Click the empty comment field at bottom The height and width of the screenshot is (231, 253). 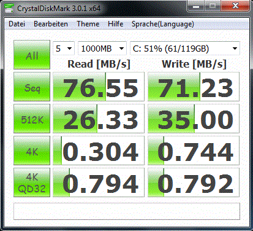click(x=127, y=211)
